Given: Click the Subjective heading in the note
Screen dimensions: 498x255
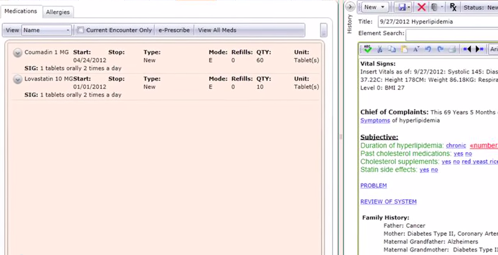Looking at the screenshot, I should coord(379,137).
